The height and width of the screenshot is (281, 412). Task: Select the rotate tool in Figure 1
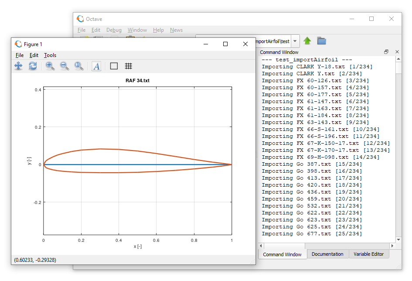(x=33, y=66)
